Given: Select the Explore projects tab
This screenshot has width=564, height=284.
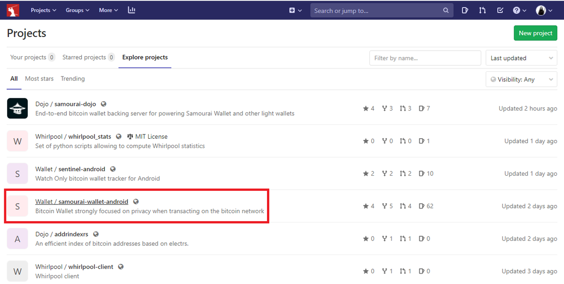Looking at the screenshot, I should (145, 57).
